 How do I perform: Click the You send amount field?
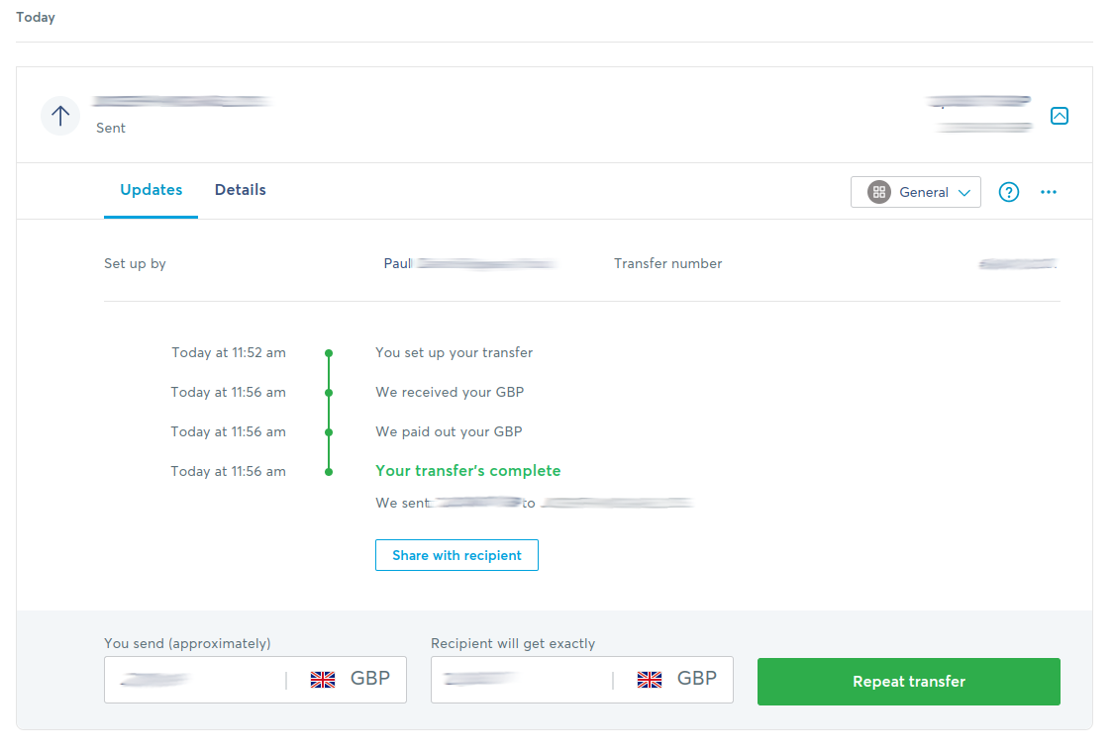coord(255,680)
